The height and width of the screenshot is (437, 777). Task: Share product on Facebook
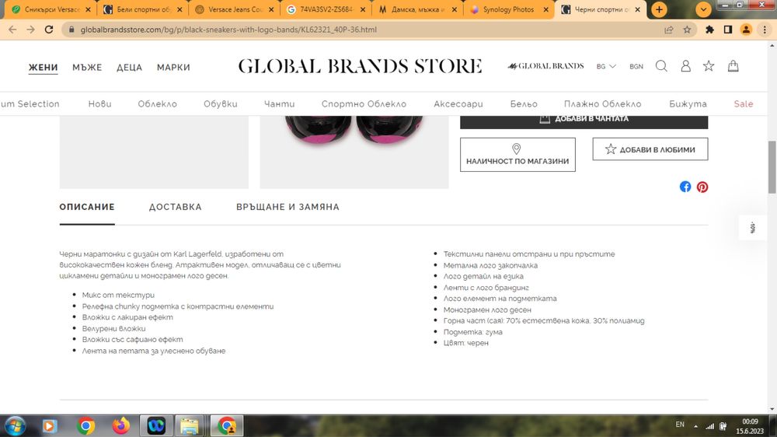coord(685,187)
